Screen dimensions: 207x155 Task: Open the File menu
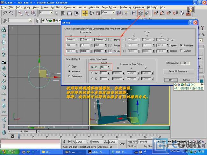[4, 7]
